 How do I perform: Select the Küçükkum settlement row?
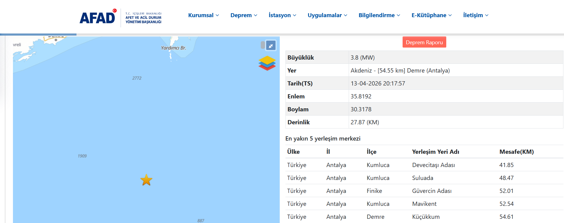pyautogui.click(x=425, y=217)
